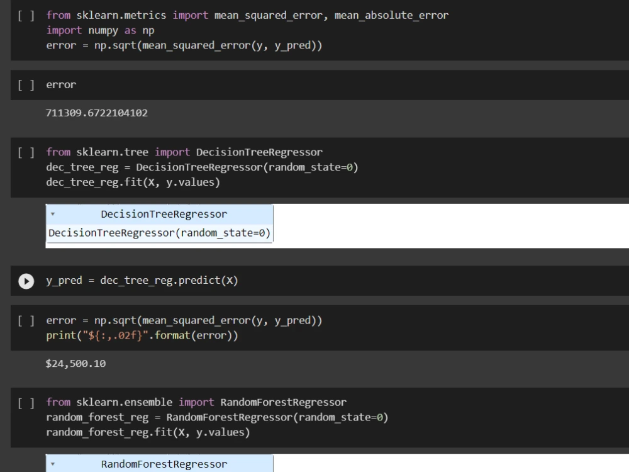Click DecisionTreeRegressor(random_state=0) estimator text
This screenshot has width=629, height=472.
coord(159,233)
